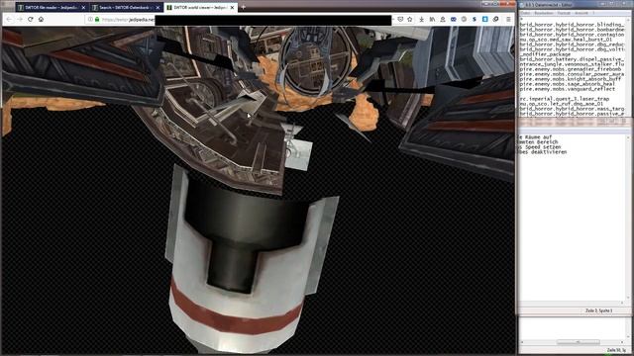Screen dimensions: 634x356
Task: Go forward in the browser history
Action: click(x=20, y=19)
